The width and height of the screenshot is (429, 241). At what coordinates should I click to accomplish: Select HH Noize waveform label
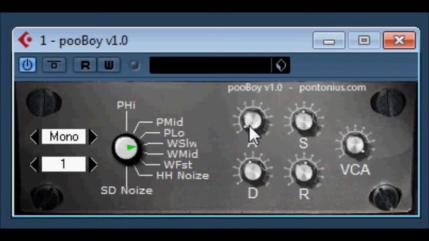(182, 175)
